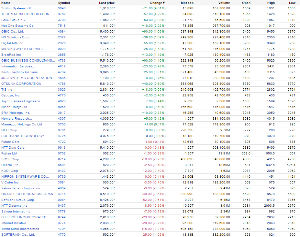Select Fujitsu volume 13.81M
Viewport: 300px width, 237px height.
(x=224, y=153)
